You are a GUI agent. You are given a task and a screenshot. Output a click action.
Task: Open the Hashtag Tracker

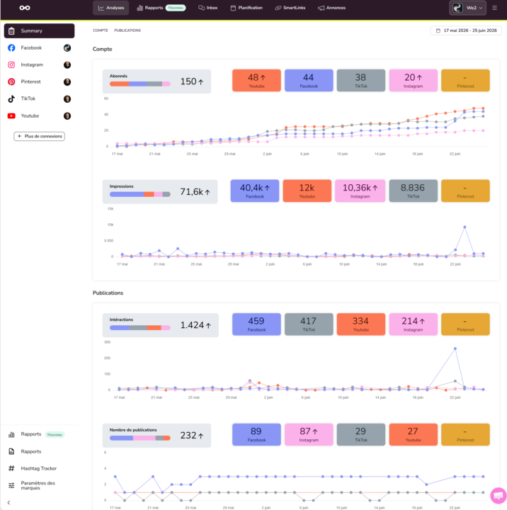point(39,468)
